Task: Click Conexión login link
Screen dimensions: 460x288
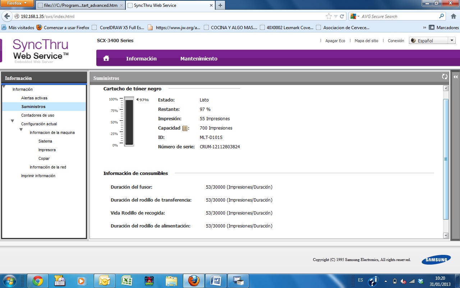Action: pos(396,41)
